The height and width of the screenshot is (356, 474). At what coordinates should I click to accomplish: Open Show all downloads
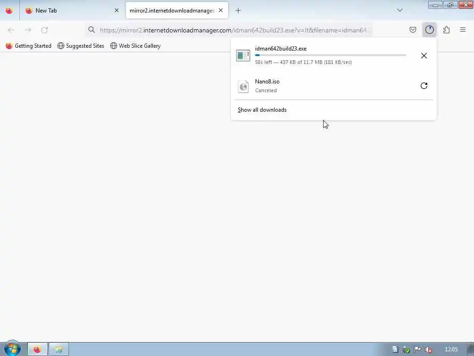[x=262, y=110]
